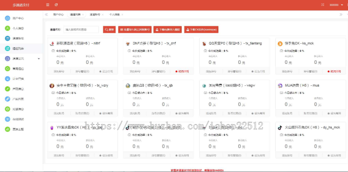Screen dimensions: 348x172
Task: Click the hamburger menu icon in header
Action: pos(48,5)
